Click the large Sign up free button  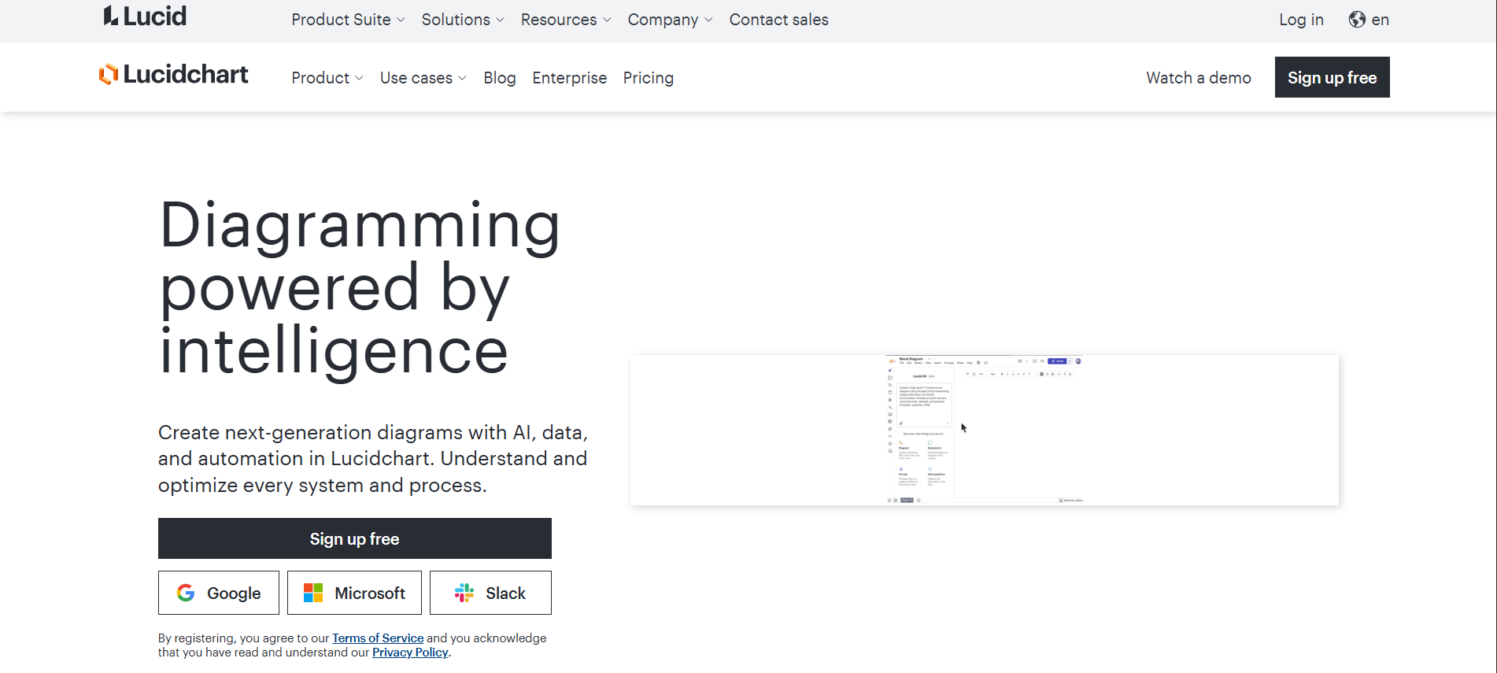click(355, 538)
